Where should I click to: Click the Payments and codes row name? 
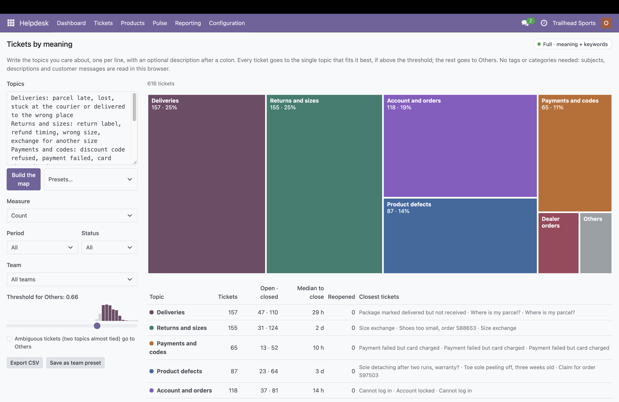pos(173,348)
